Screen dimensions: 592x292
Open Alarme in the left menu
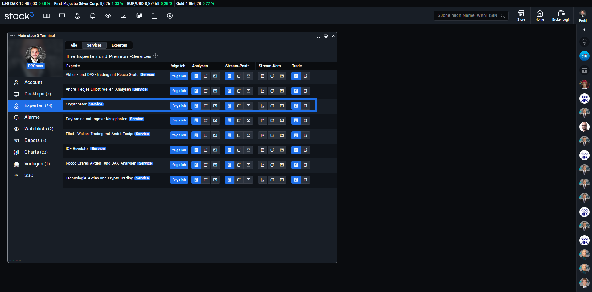[35, 117]
